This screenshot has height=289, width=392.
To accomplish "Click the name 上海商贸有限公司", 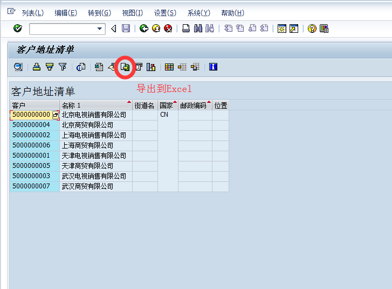I will click(87, 145).
